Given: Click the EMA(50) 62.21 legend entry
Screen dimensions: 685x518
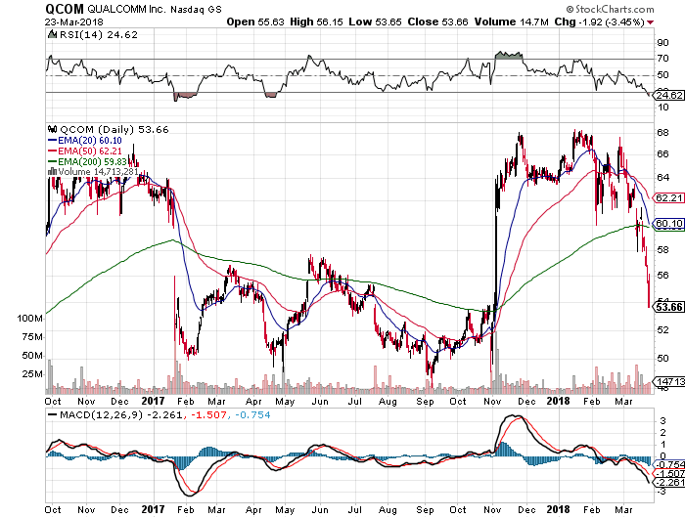Looking at the screenshot, I should click(x=85, y=151).
